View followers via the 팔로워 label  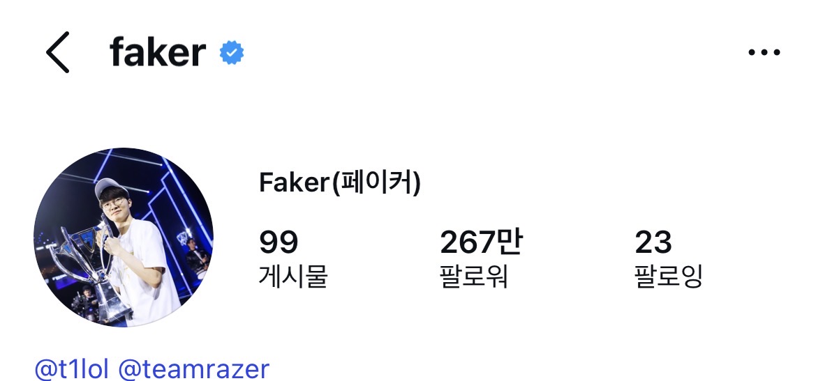(474, 277)
